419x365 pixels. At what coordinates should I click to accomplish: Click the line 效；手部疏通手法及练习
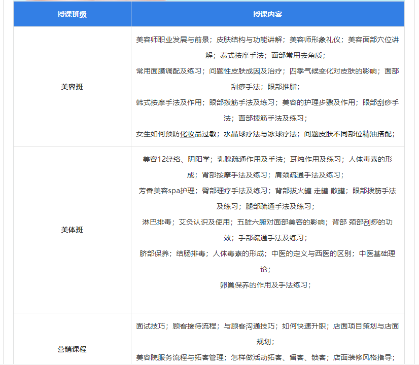pos(265,238)
